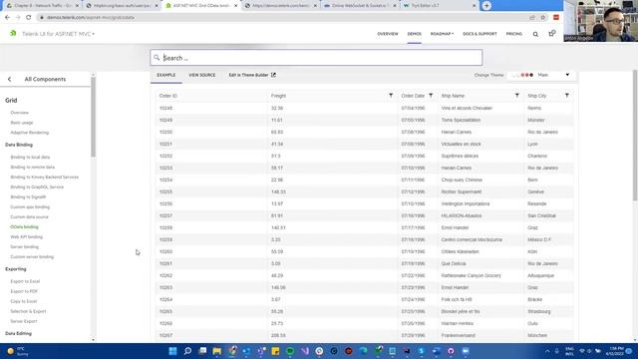Click the theme color dots swatch
This screenshot has height=359, width=638.
(x=523, y=75)
